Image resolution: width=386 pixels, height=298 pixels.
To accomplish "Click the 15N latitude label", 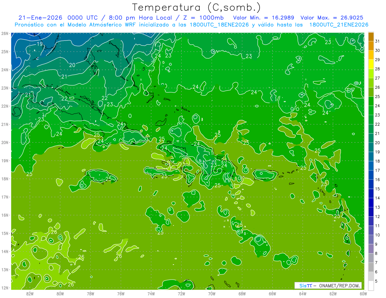I will (5, 233).
